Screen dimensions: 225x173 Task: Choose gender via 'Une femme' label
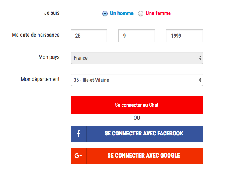(158, 13)
